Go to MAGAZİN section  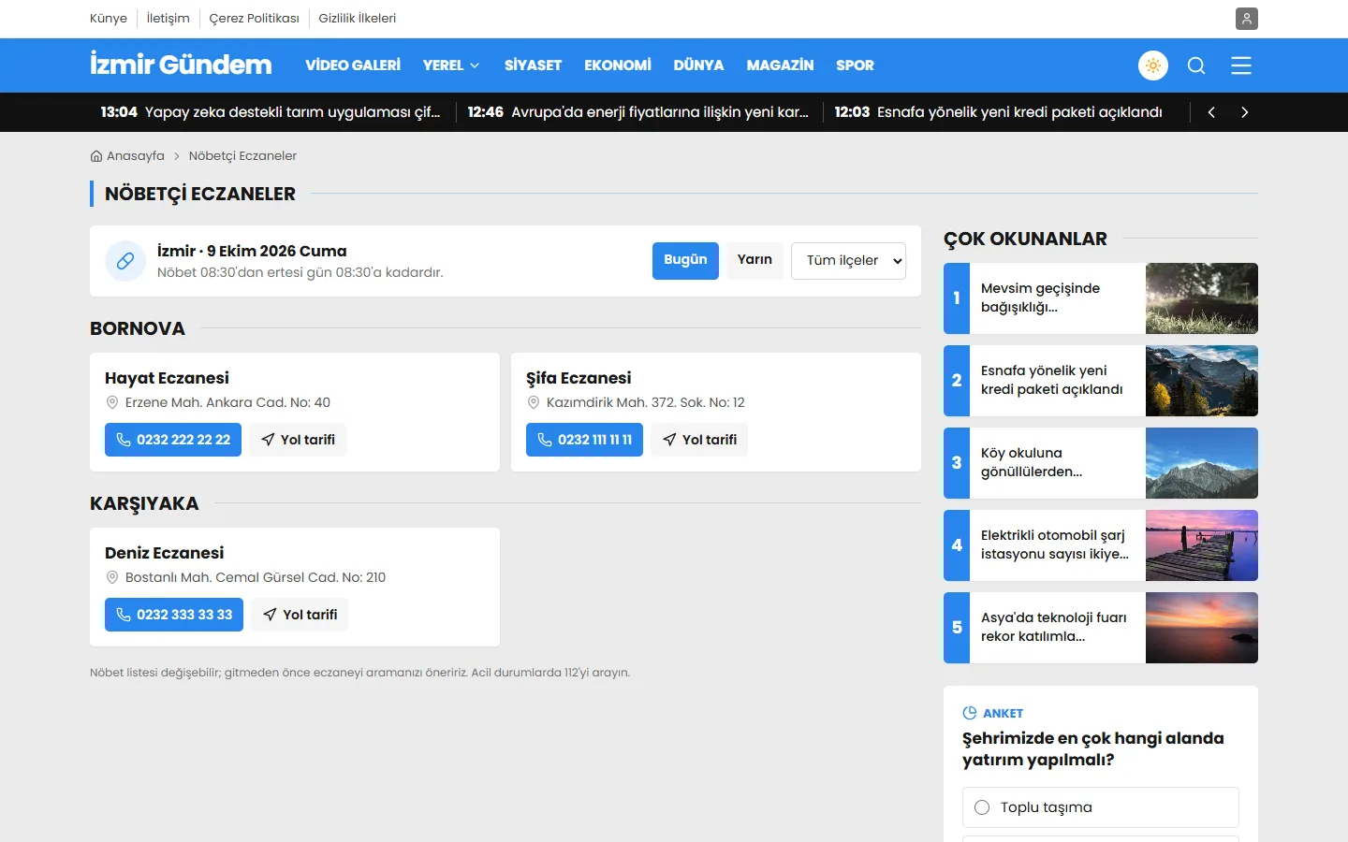(780, 65)
